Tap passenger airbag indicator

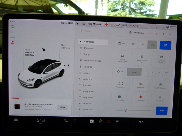[171, 27]
